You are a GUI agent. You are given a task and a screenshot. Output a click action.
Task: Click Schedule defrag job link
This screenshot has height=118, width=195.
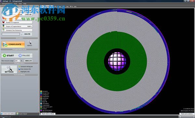(x=27, y=66)
